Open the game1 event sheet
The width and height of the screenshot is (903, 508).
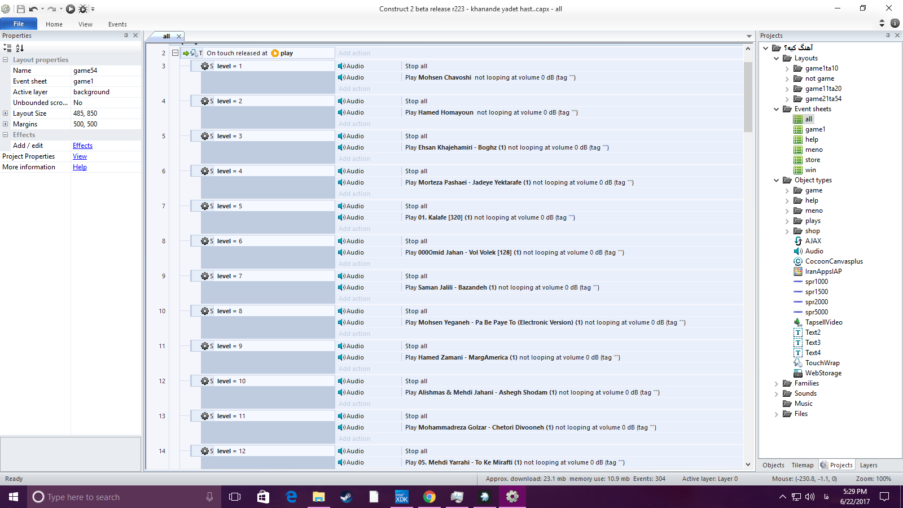point(815,129)
